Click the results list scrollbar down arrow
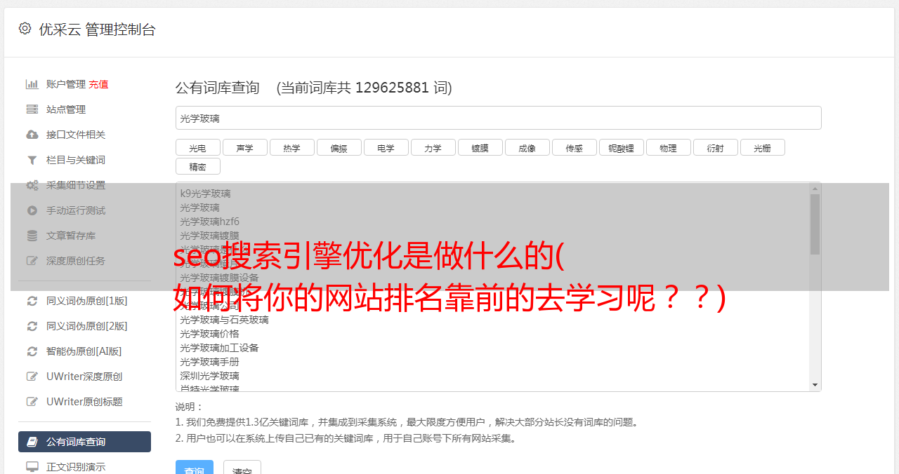Viewport: 899px width, 474px height. [x=815, y=385]
